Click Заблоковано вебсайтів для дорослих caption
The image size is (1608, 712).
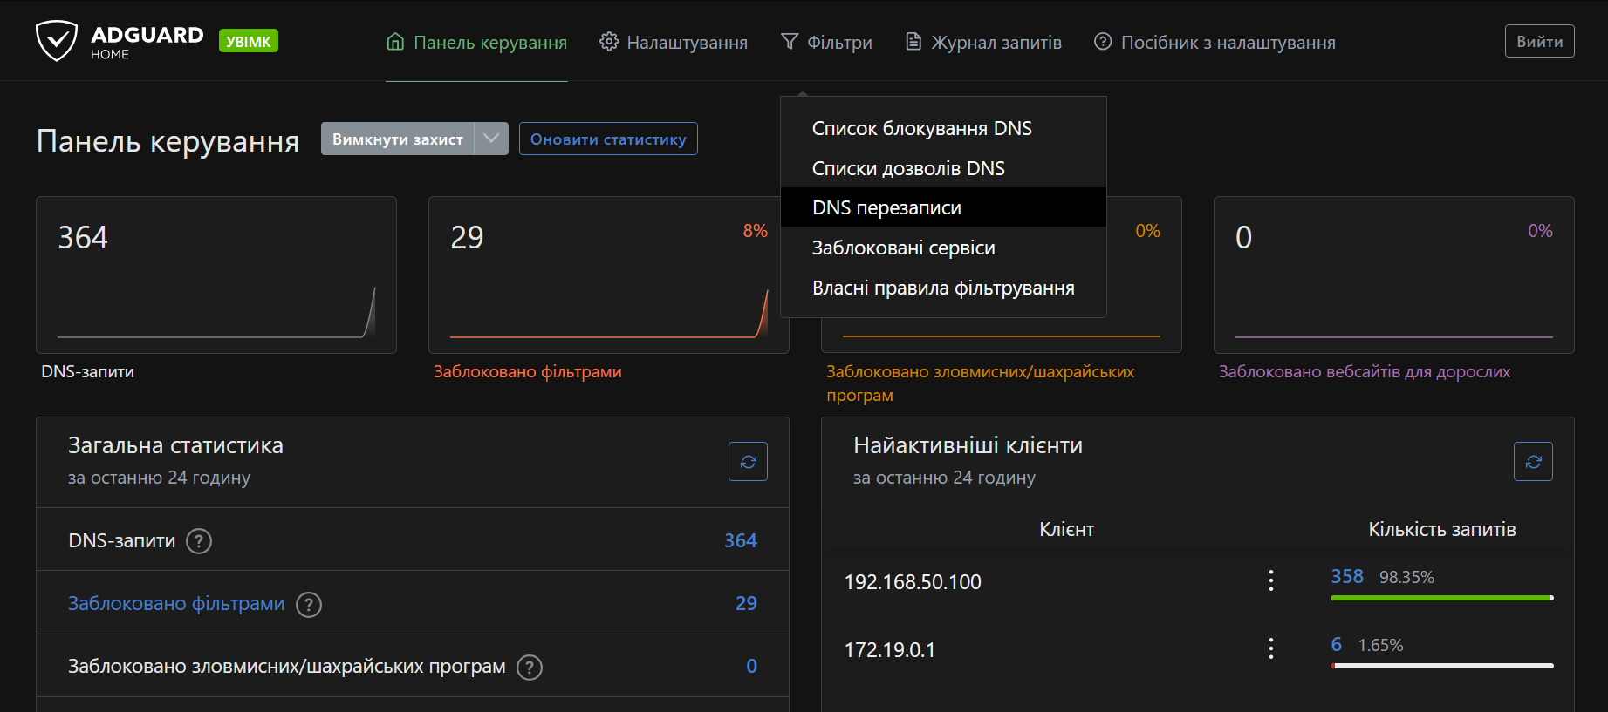1365,371
